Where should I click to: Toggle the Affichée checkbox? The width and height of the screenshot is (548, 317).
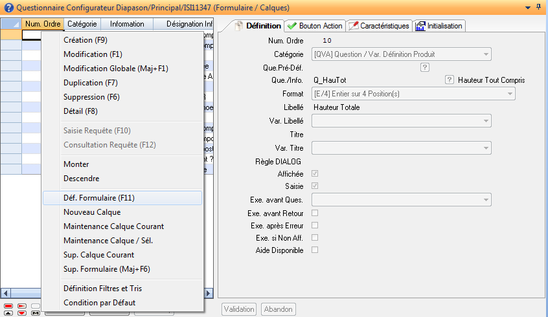(315, 174)
